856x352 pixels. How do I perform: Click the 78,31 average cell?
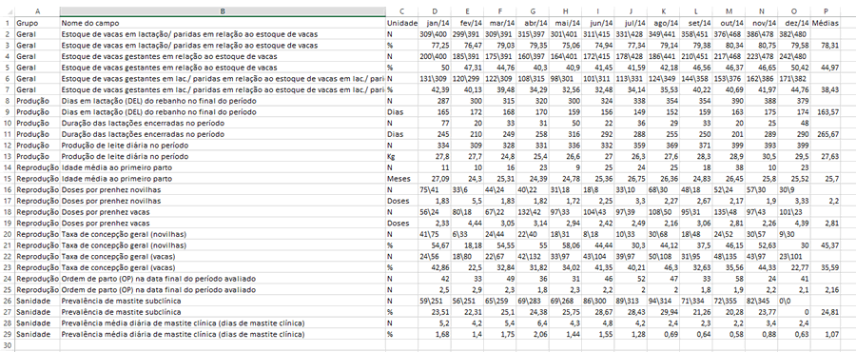point(826,46)
